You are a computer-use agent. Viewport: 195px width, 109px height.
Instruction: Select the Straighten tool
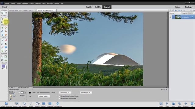tap(6, 60)
